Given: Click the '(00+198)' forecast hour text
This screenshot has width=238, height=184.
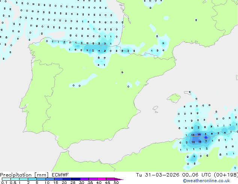Looking at the screenshot, I should [x=226, y=175].
